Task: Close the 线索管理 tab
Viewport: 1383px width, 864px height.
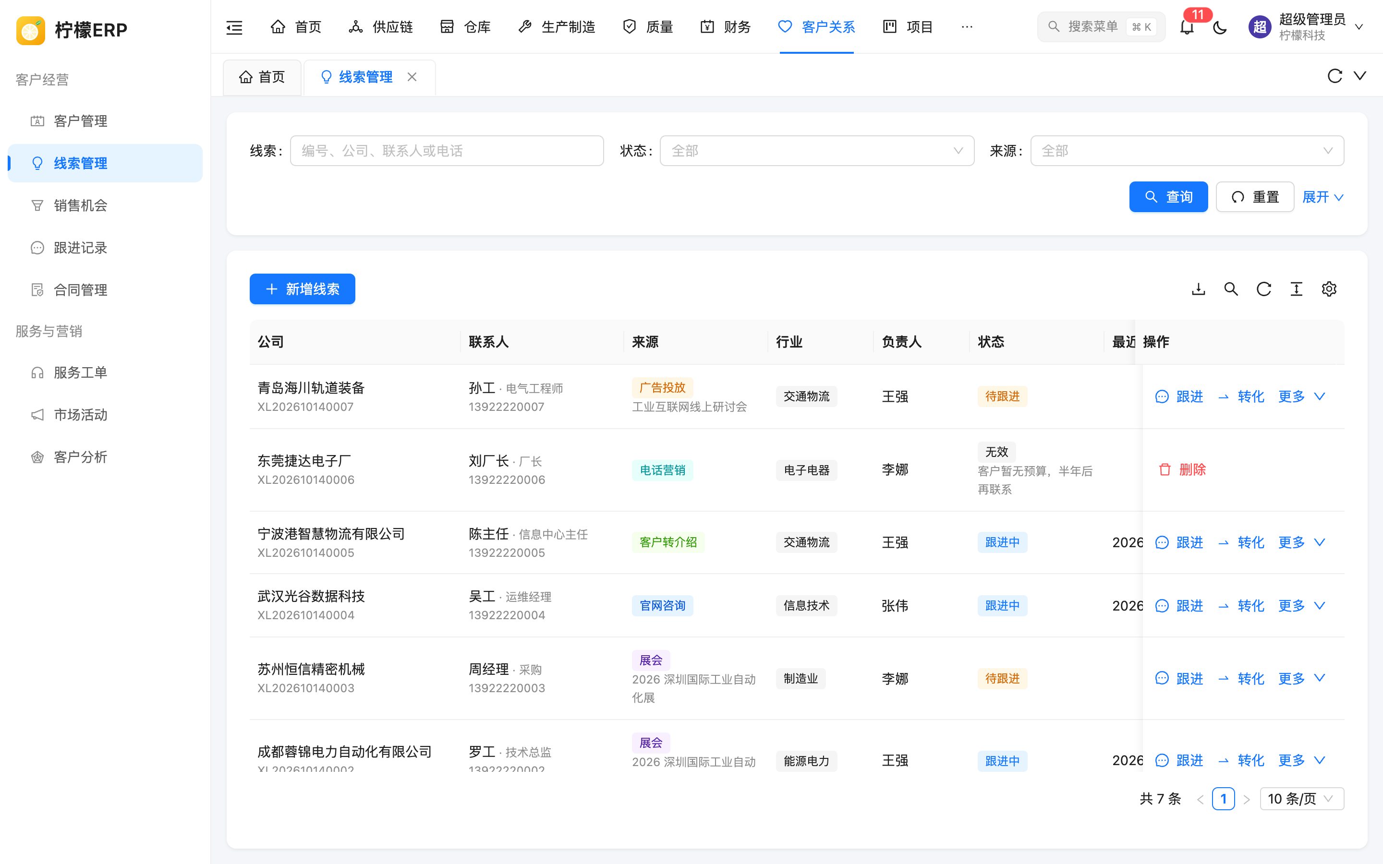Action: (x=412, y=77)
